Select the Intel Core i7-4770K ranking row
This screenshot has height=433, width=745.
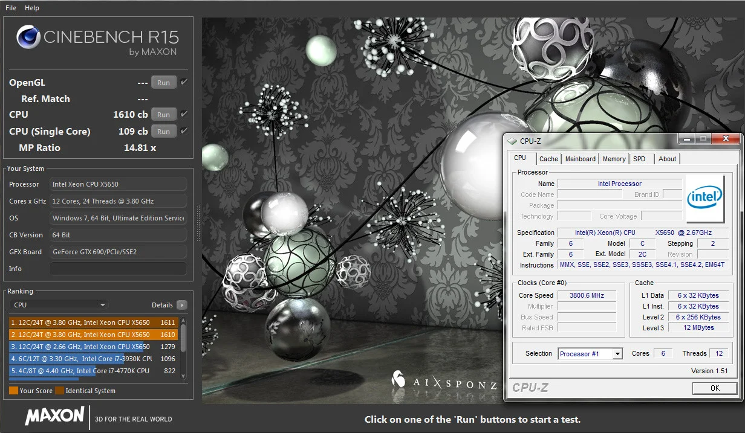(x=93, y=371)
